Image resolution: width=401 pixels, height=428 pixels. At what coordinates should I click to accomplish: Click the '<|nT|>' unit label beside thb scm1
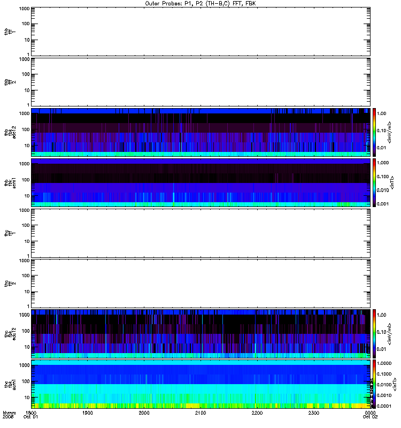pyautogui.click(x=392, y=182)
